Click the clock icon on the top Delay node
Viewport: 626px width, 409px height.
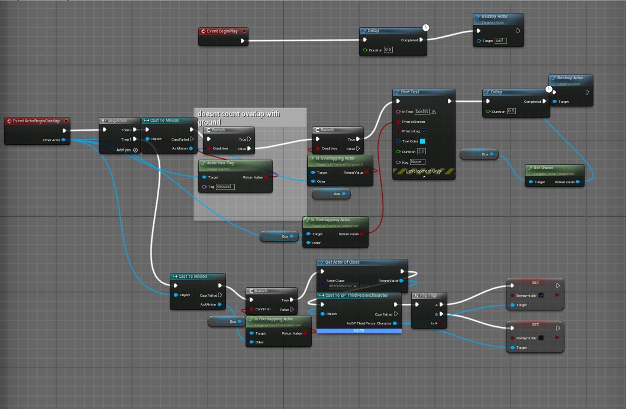tap(426, 28)
